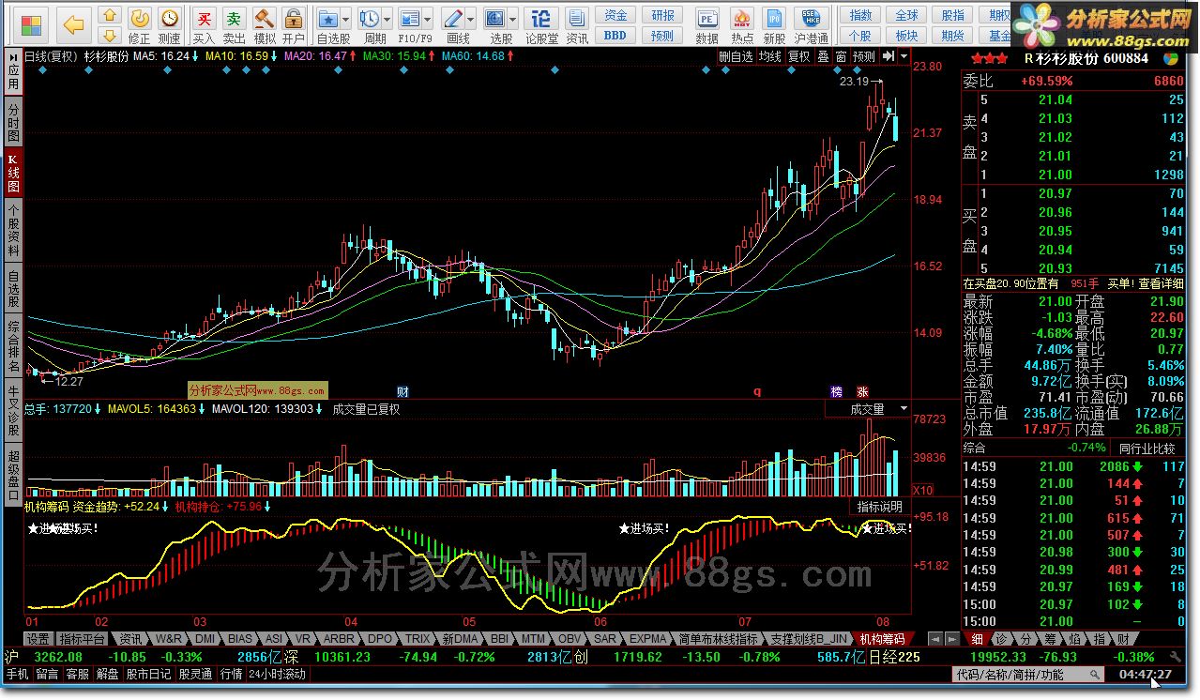The image size is (1200, 700).
Task: Open the 24小时滚动 news link
Action: coord(277,674)
